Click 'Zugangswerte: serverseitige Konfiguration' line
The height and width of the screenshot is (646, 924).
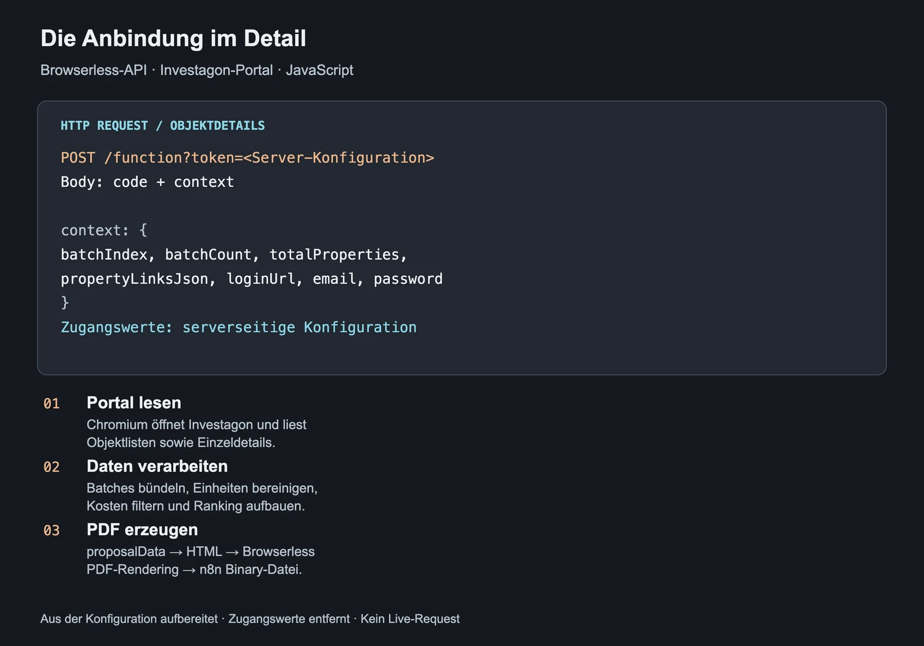click(x=239, y=328)
